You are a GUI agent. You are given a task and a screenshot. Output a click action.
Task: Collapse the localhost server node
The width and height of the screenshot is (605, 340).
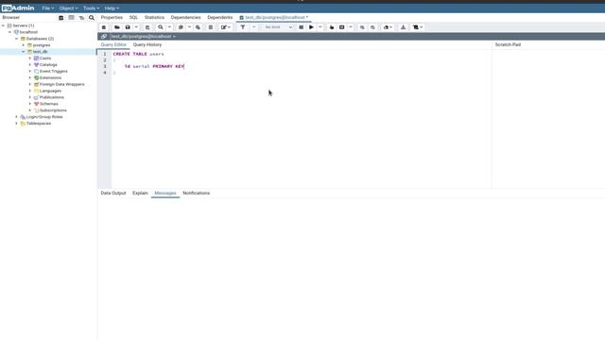point(10,32)
